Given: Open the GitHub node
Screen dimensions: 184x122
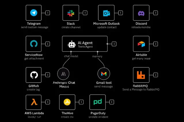Looking at the screenshot, I should tap(34, 75).
